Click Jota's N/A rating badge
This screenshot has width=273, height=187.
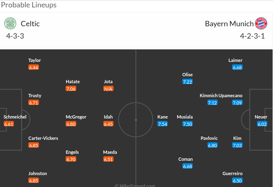[108, 89]
